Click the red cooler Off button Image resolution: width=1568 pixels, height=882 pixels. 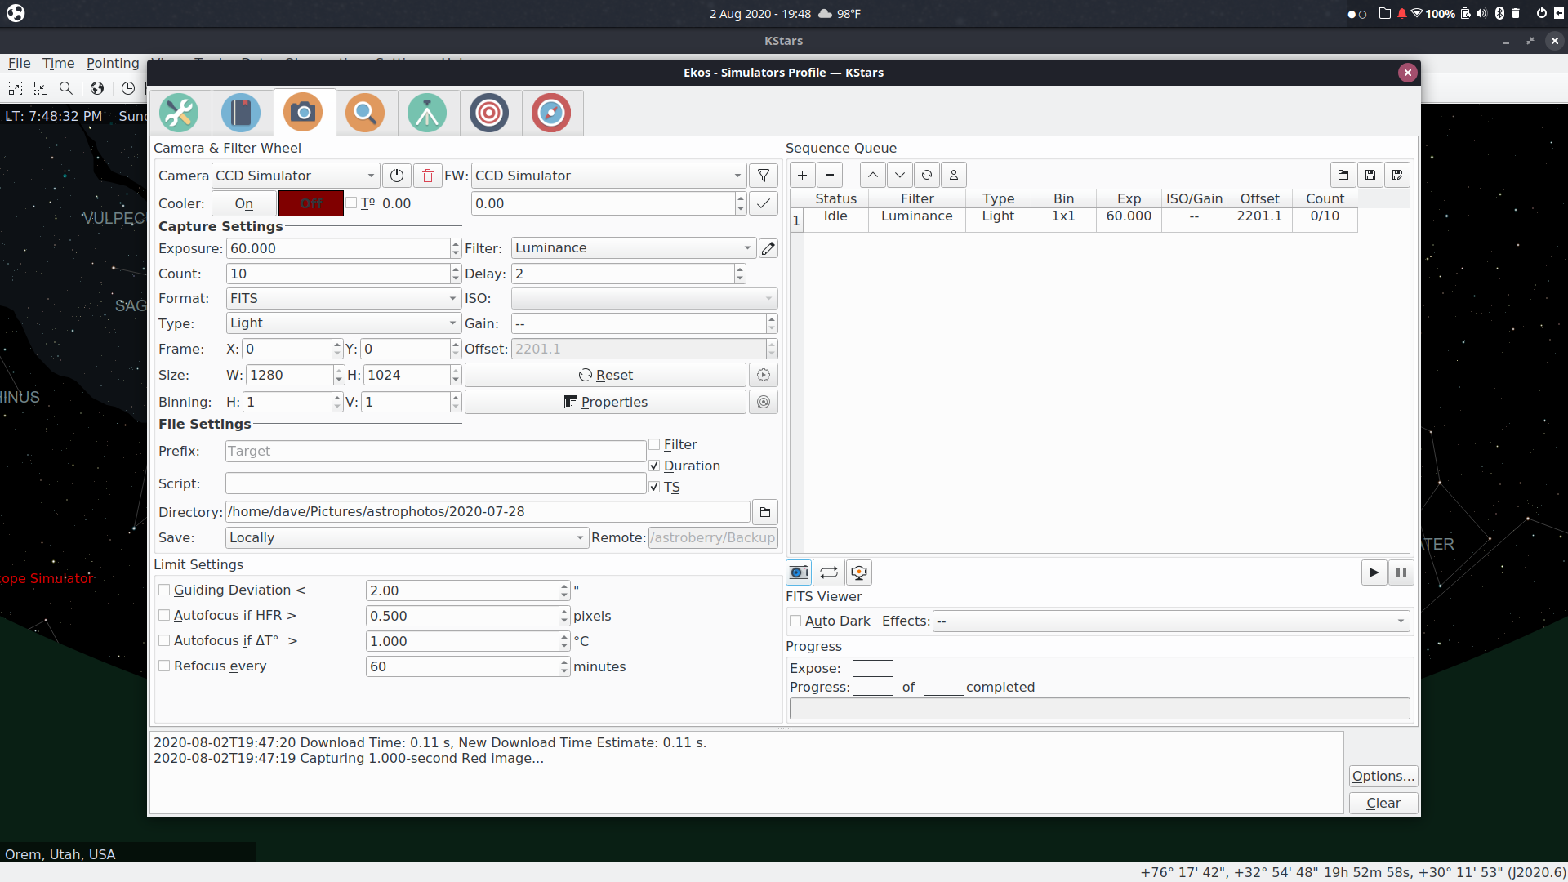coord(311,203)
